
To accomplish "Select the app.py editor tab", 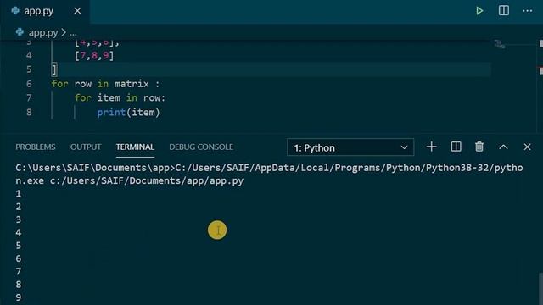I will (45, 11).
